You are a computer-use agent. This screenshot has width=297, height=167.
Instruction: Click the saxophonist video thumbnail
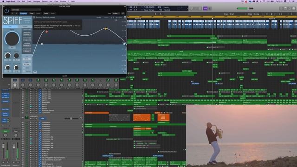[241, 136]
